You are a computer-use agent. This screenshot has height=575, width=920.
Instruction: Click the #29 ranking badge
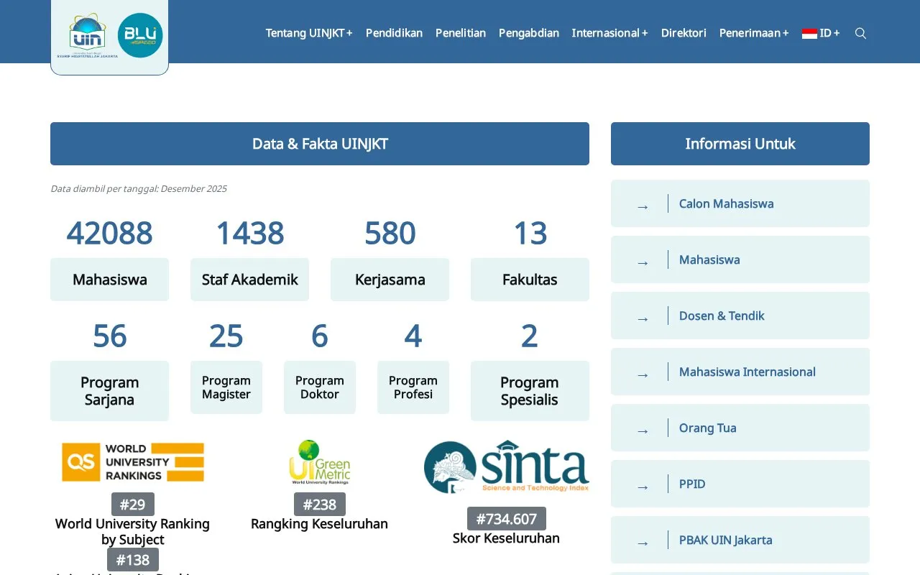coord(133,505)
